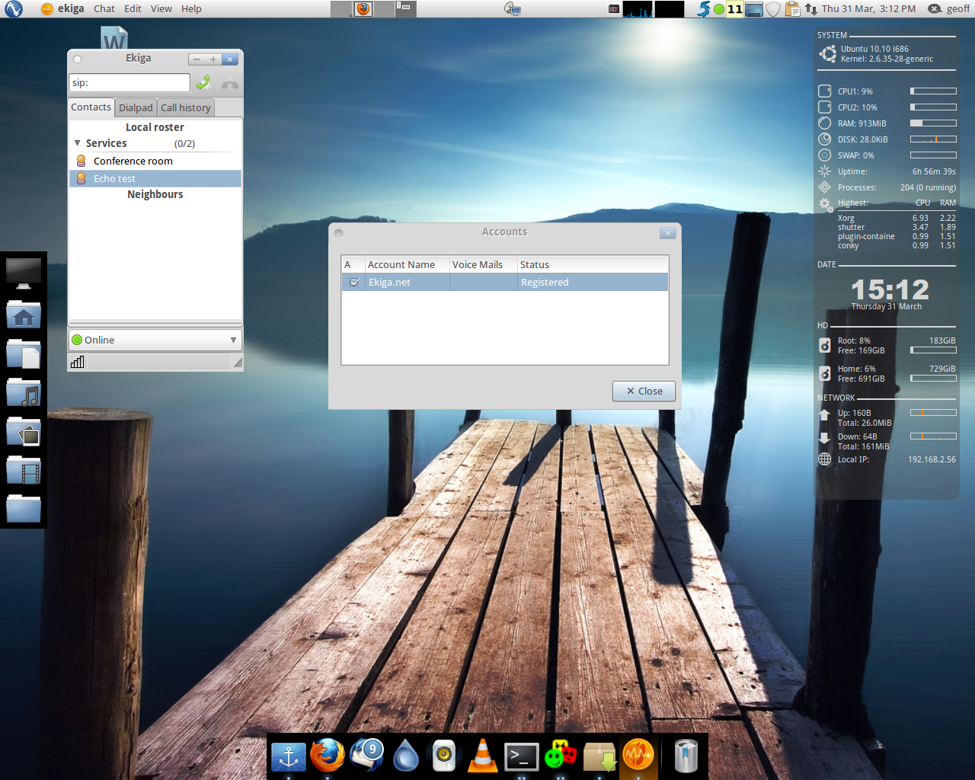Sort by the Status column header

(x=593, y=264)
